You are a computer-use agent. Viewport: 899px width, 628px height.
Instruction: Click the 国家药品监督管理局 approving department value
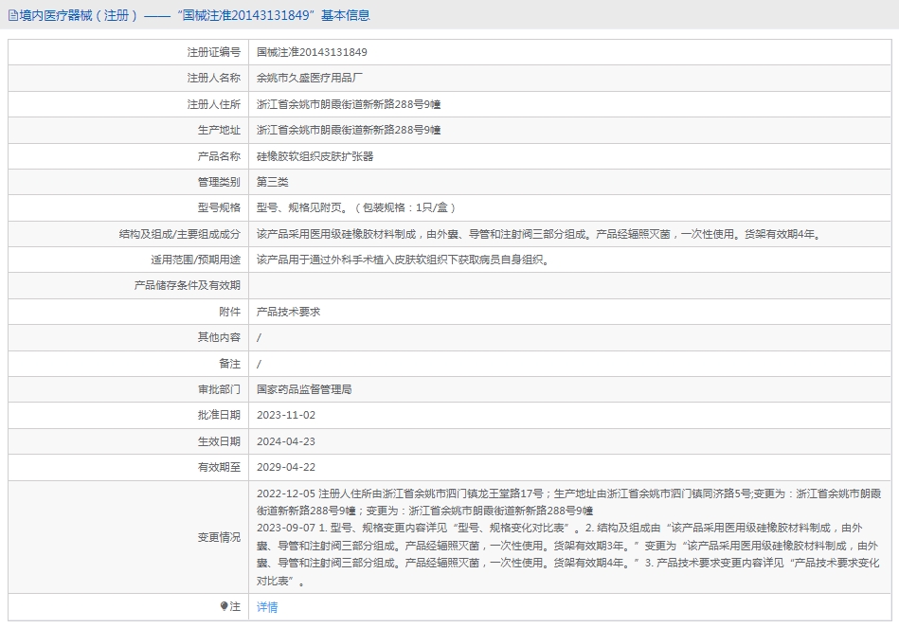click(x=304, y=389)
